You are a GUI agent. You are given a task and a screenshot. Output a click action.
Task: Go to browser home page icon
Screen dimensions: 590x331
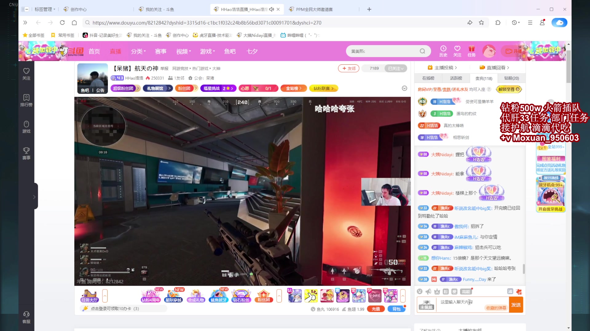[x=74, y=23]
